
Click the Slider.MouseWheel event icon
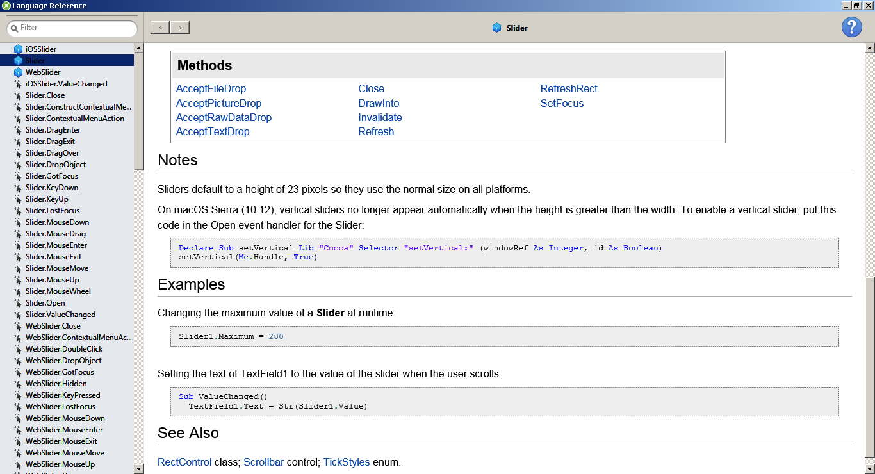click(x=18, y=291)
